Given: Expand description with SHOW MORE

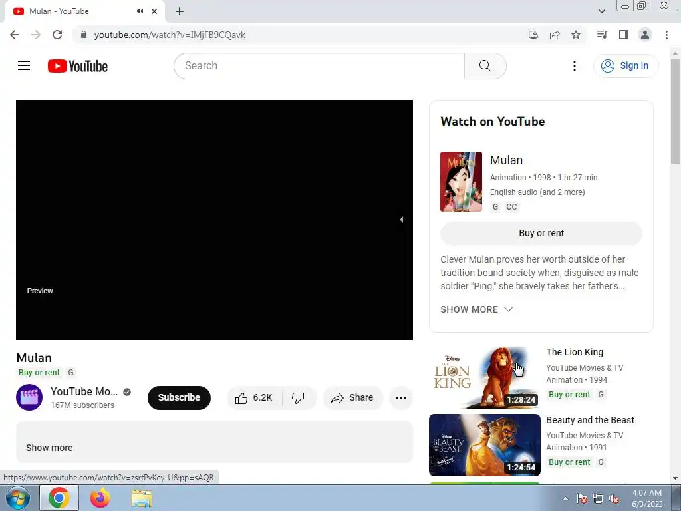Looking at the screenshot, I should tap(476, 309).
